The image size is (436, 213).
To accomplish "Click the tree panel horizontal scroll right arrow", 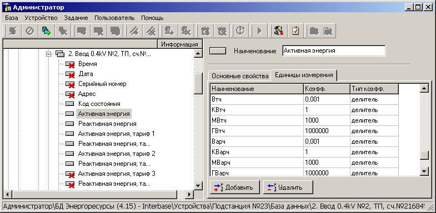I will [189, 194].
